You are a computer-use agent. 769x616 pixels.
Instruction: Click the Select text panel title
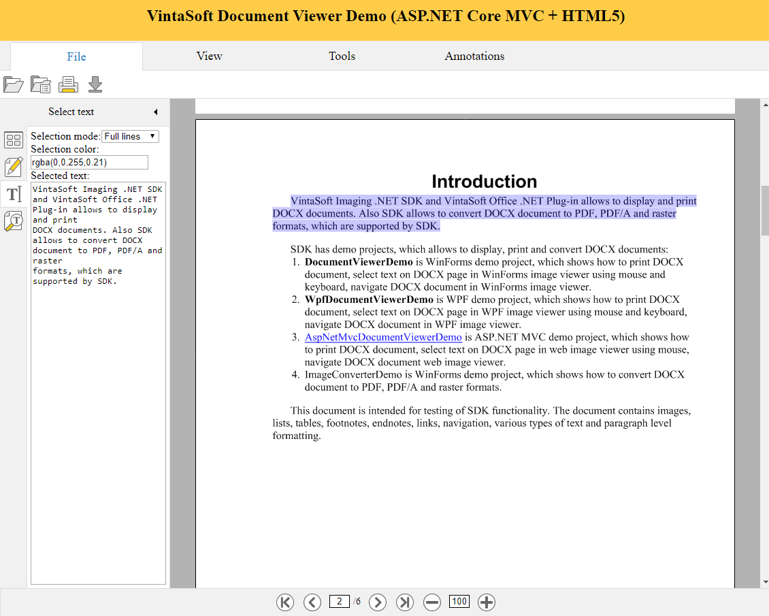71,112
